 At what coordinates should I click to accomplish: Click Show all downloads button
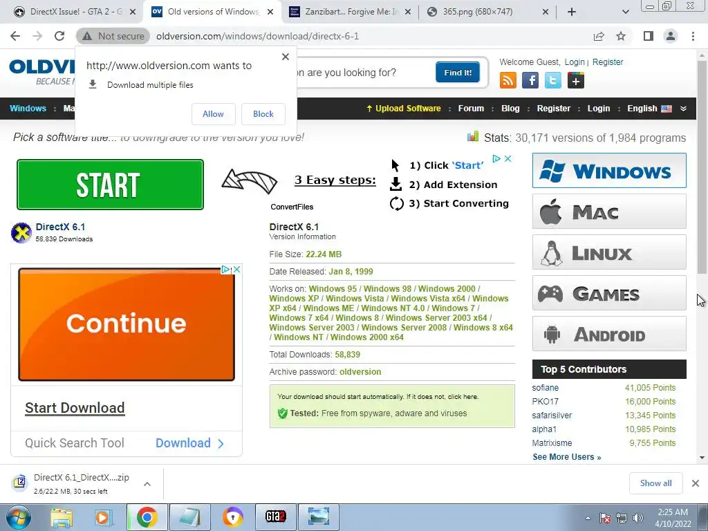click(655, 483)
